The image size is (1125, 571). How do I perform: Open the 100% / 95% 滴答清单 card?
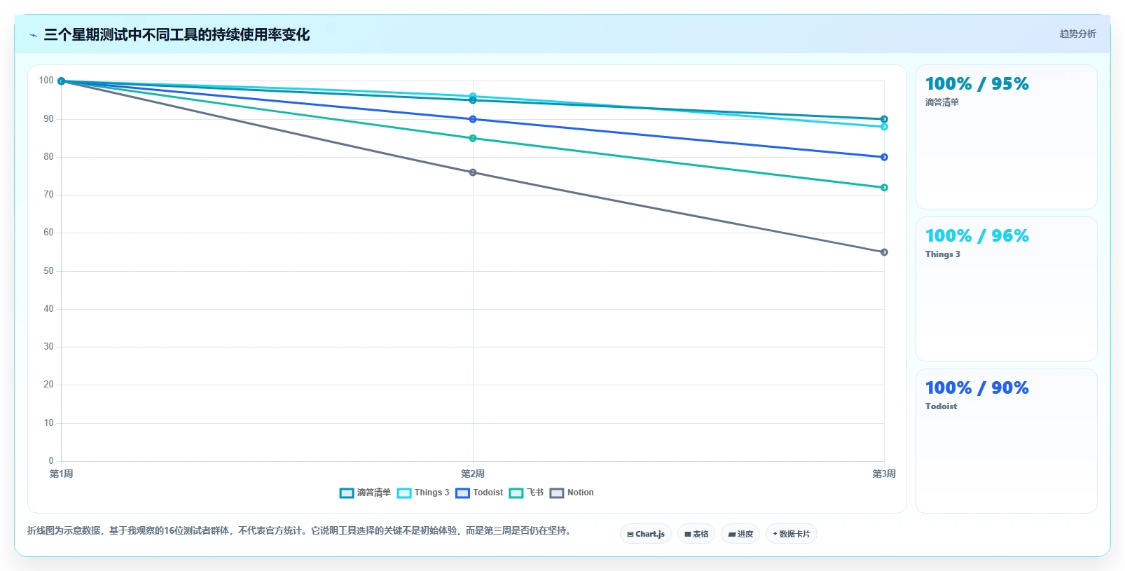click(1007, 137)
